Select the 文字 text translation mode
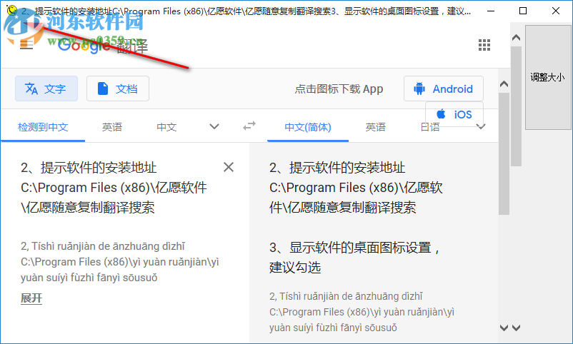Image resolution: width=573 pixels, height=344 pixels. (x=46, y=88)
